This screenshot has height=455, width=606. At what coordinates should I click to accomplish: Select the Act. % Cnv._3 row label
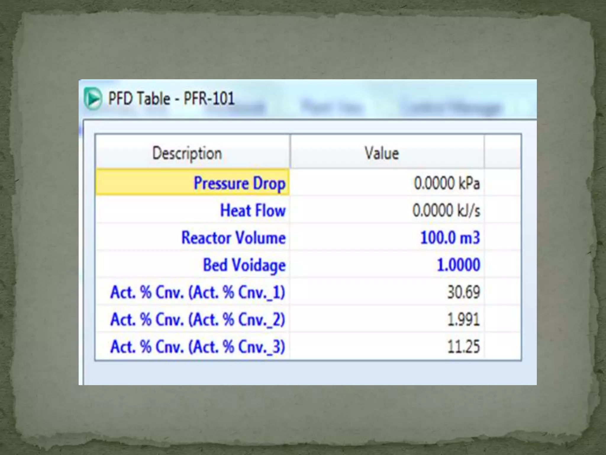coord(197,347)
